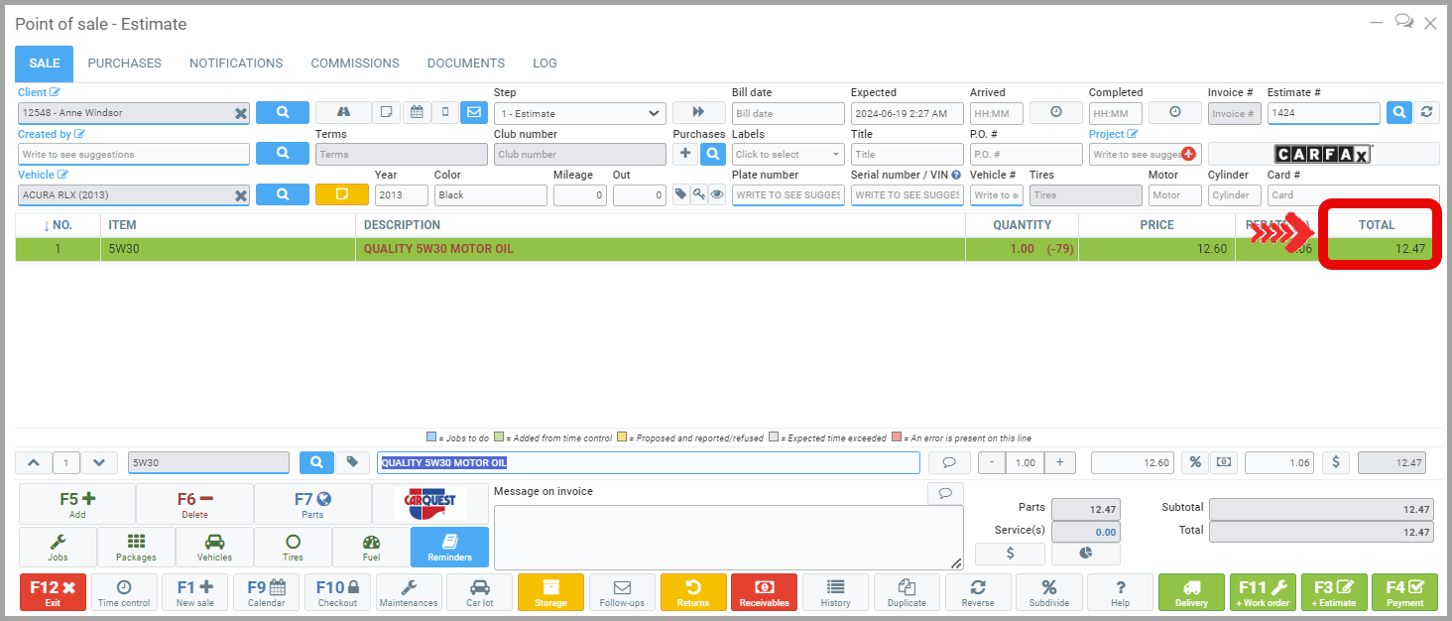Viewport: 1452px width, 621px height.
Task: Open the CARFAX logo button
Action: (1323, 154)
